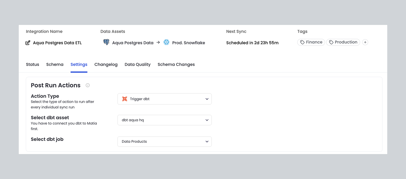Expand the Trigger dbt action type dropdown
Viewport: 406px width, 179px height.
tap(164, 99)
